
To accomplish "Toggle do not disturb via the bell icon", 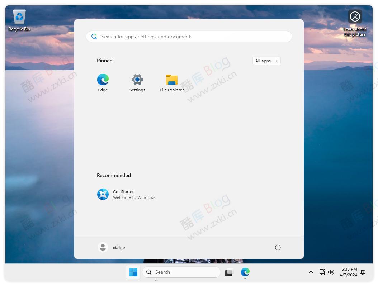I will pos(363,272).
